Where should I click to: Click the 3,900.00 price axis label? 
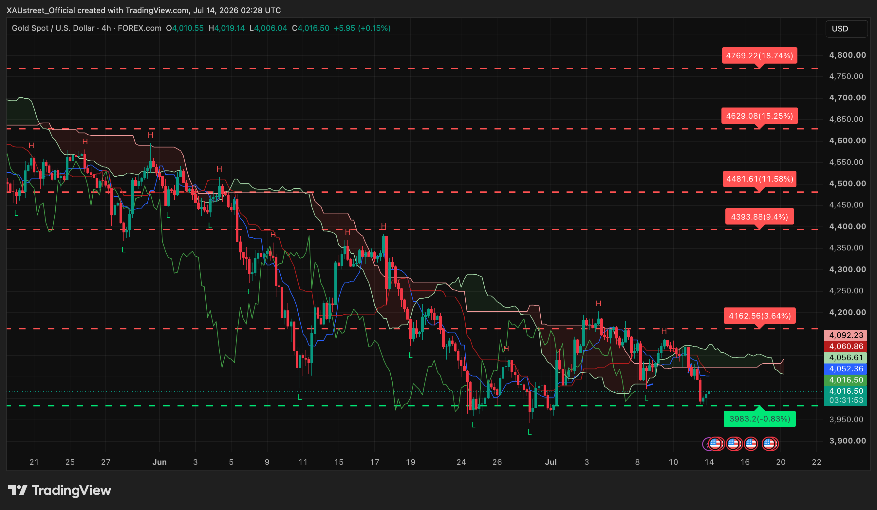click(848, 441)
